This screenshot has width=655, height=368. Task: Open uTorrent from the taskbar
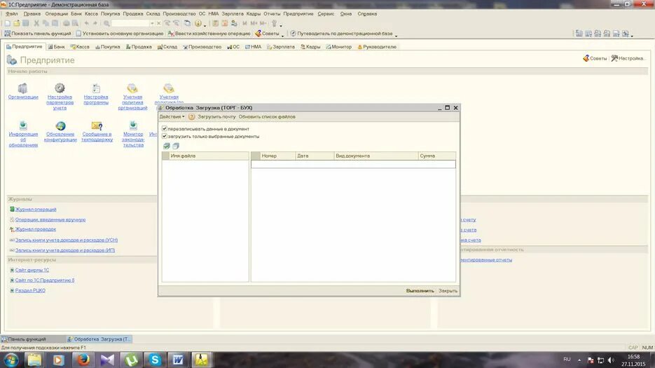tap(131, 360)
